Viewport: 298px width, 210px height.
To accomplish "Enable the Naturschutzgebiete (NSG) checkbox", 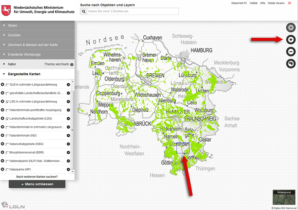I will 7,144.
